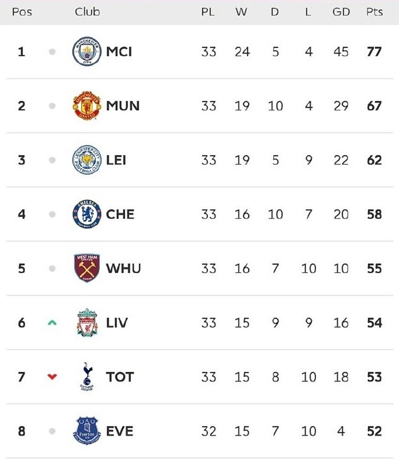Click Manchester City's 77 points value

pos(374,52)
